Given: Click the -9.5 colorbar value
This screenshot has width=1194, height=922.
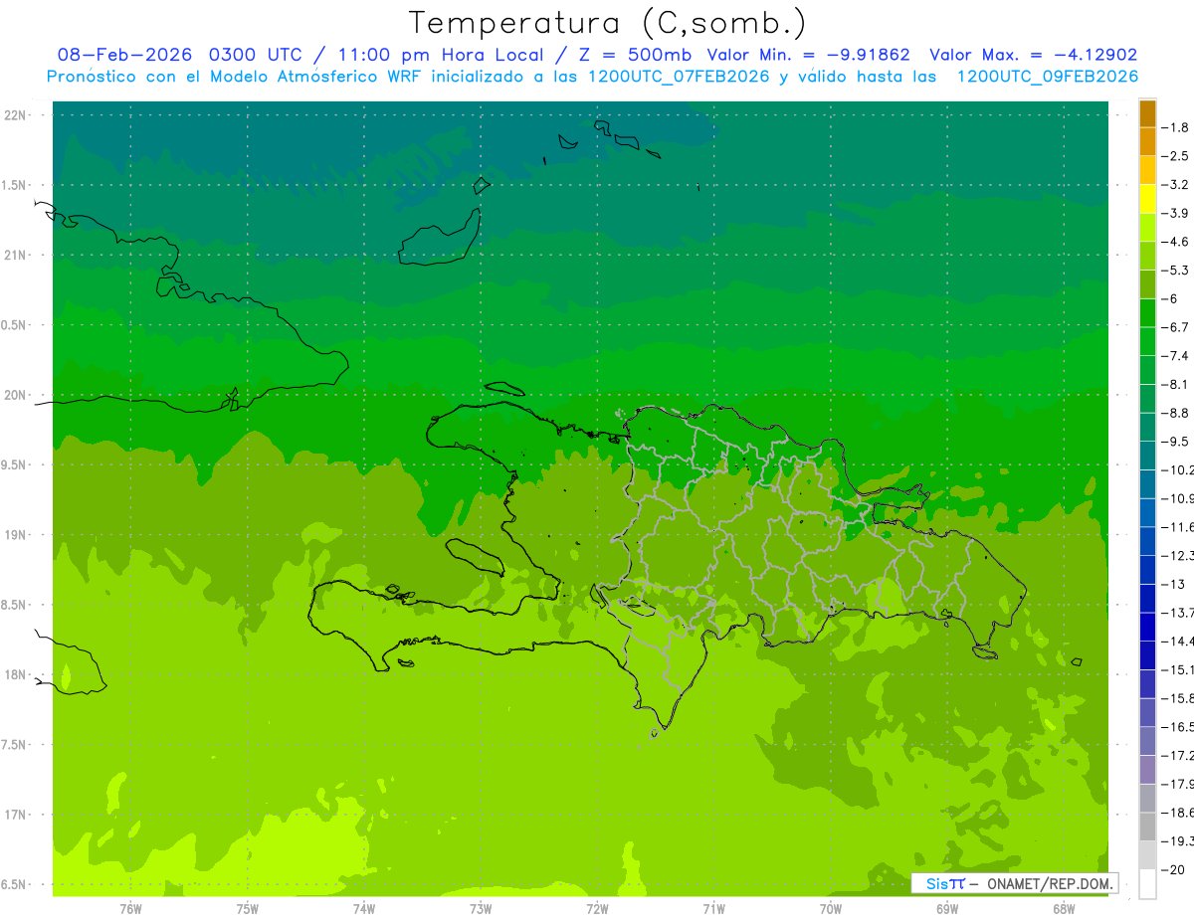Looking at the screenshot, I should pyautogui.click(x=1175, y=442).
